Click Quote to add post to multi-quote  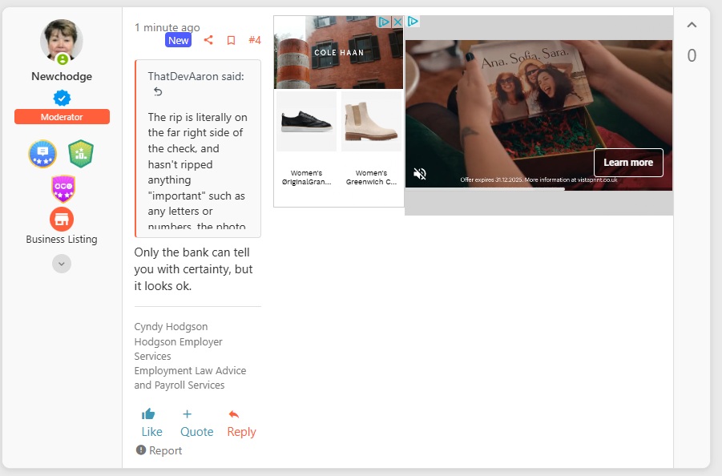pos(196,422)
